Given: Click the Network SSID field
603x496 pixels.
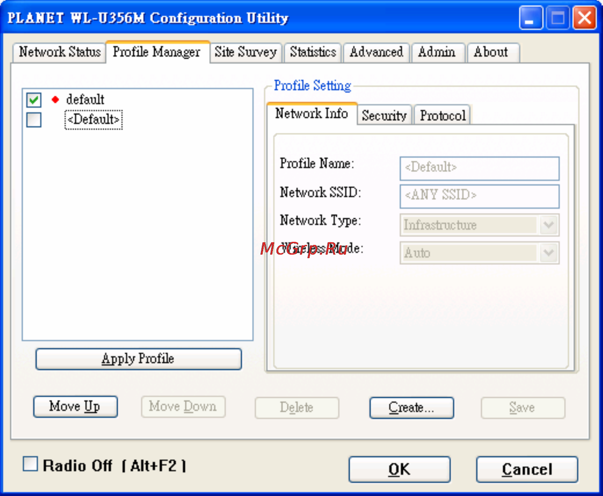Looking at the screenshot, I should 479,196.
